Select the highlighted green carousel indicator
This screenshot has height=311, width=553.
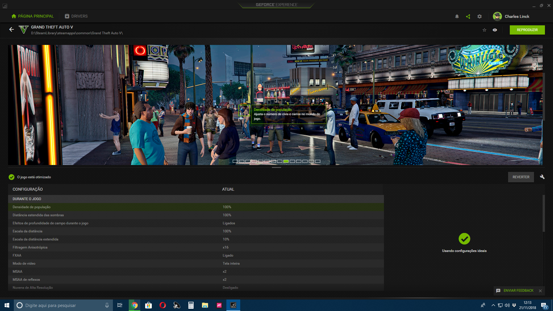pyautogui.click(x=286, y=161)
